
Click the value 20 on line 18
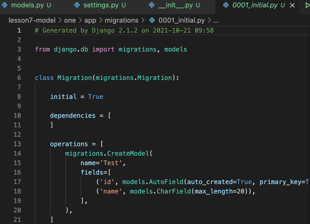[241, 191]
